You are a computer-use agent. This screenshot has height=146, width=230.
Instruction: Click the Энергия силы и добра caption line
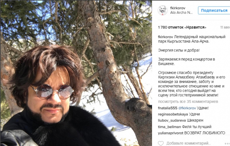(179, 50)
